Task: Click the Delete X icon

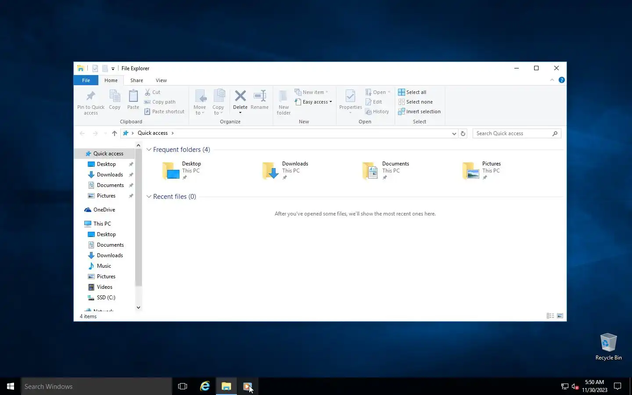Action: (240, 96)
